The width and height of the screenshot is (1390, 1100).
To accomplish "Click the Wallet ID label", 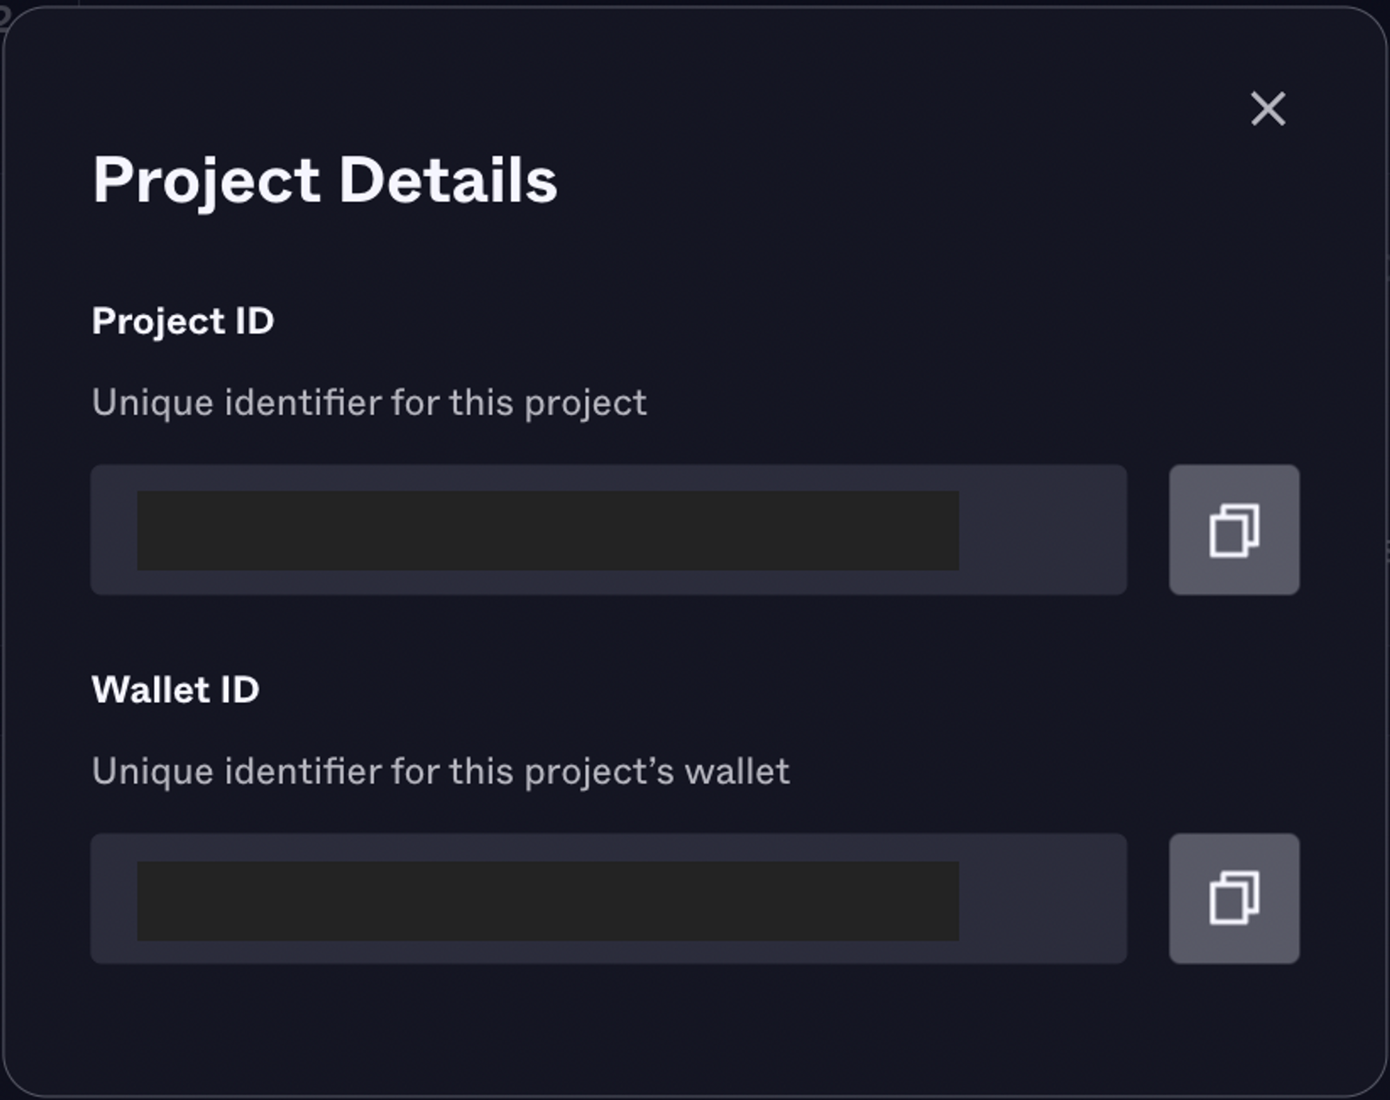I will pyautogui.click(x=175, y=690).
